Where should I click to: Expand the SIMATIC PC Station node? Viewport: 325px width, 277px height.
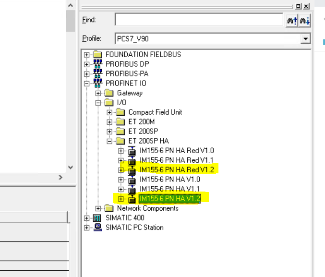[86, 228]
